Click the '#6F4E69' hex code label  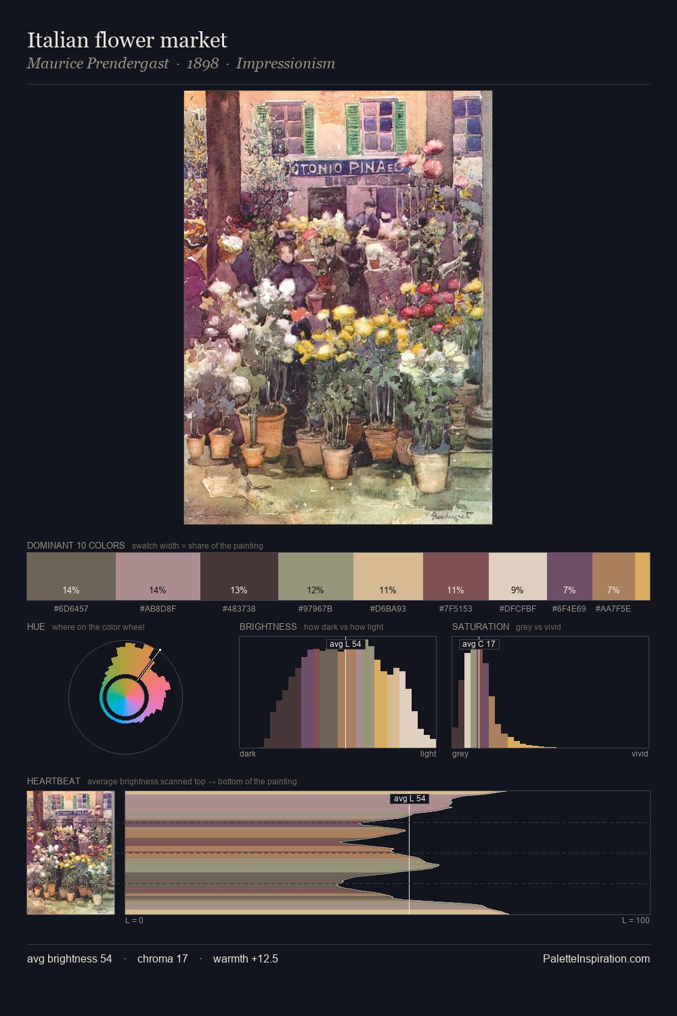(x=569, y=609)
